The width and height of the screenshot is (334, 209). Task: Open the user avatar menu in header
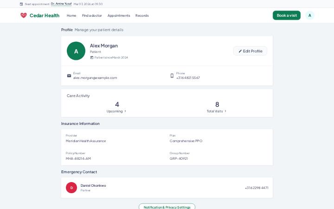[310, 15]
